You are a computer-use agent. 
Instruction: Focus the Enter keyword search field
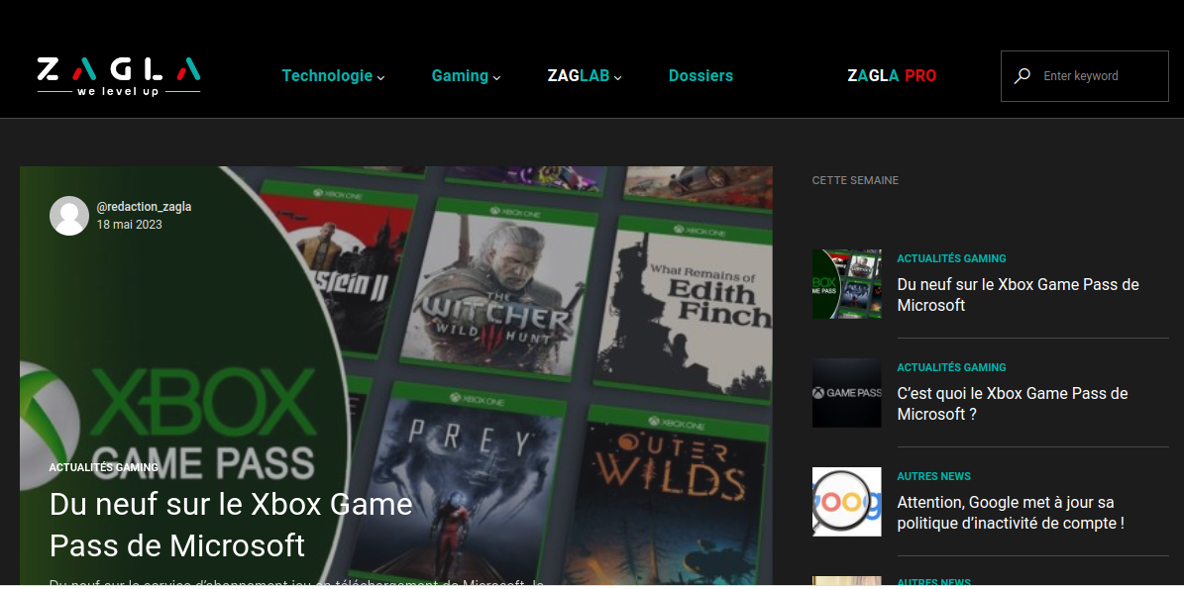tap(1084, 75)
